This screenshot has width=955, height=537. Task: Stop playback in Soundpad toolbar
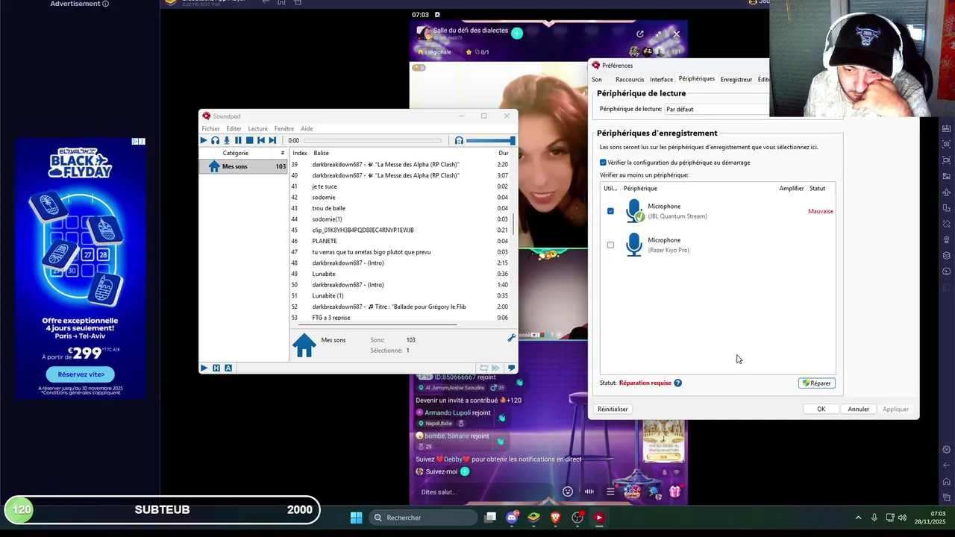[249, 140]
